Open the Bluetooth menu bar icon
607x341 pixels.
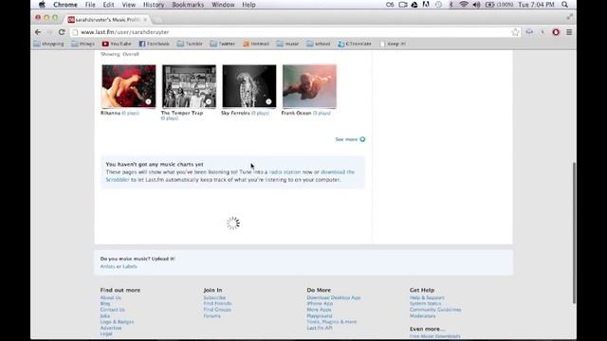(451, 5)
